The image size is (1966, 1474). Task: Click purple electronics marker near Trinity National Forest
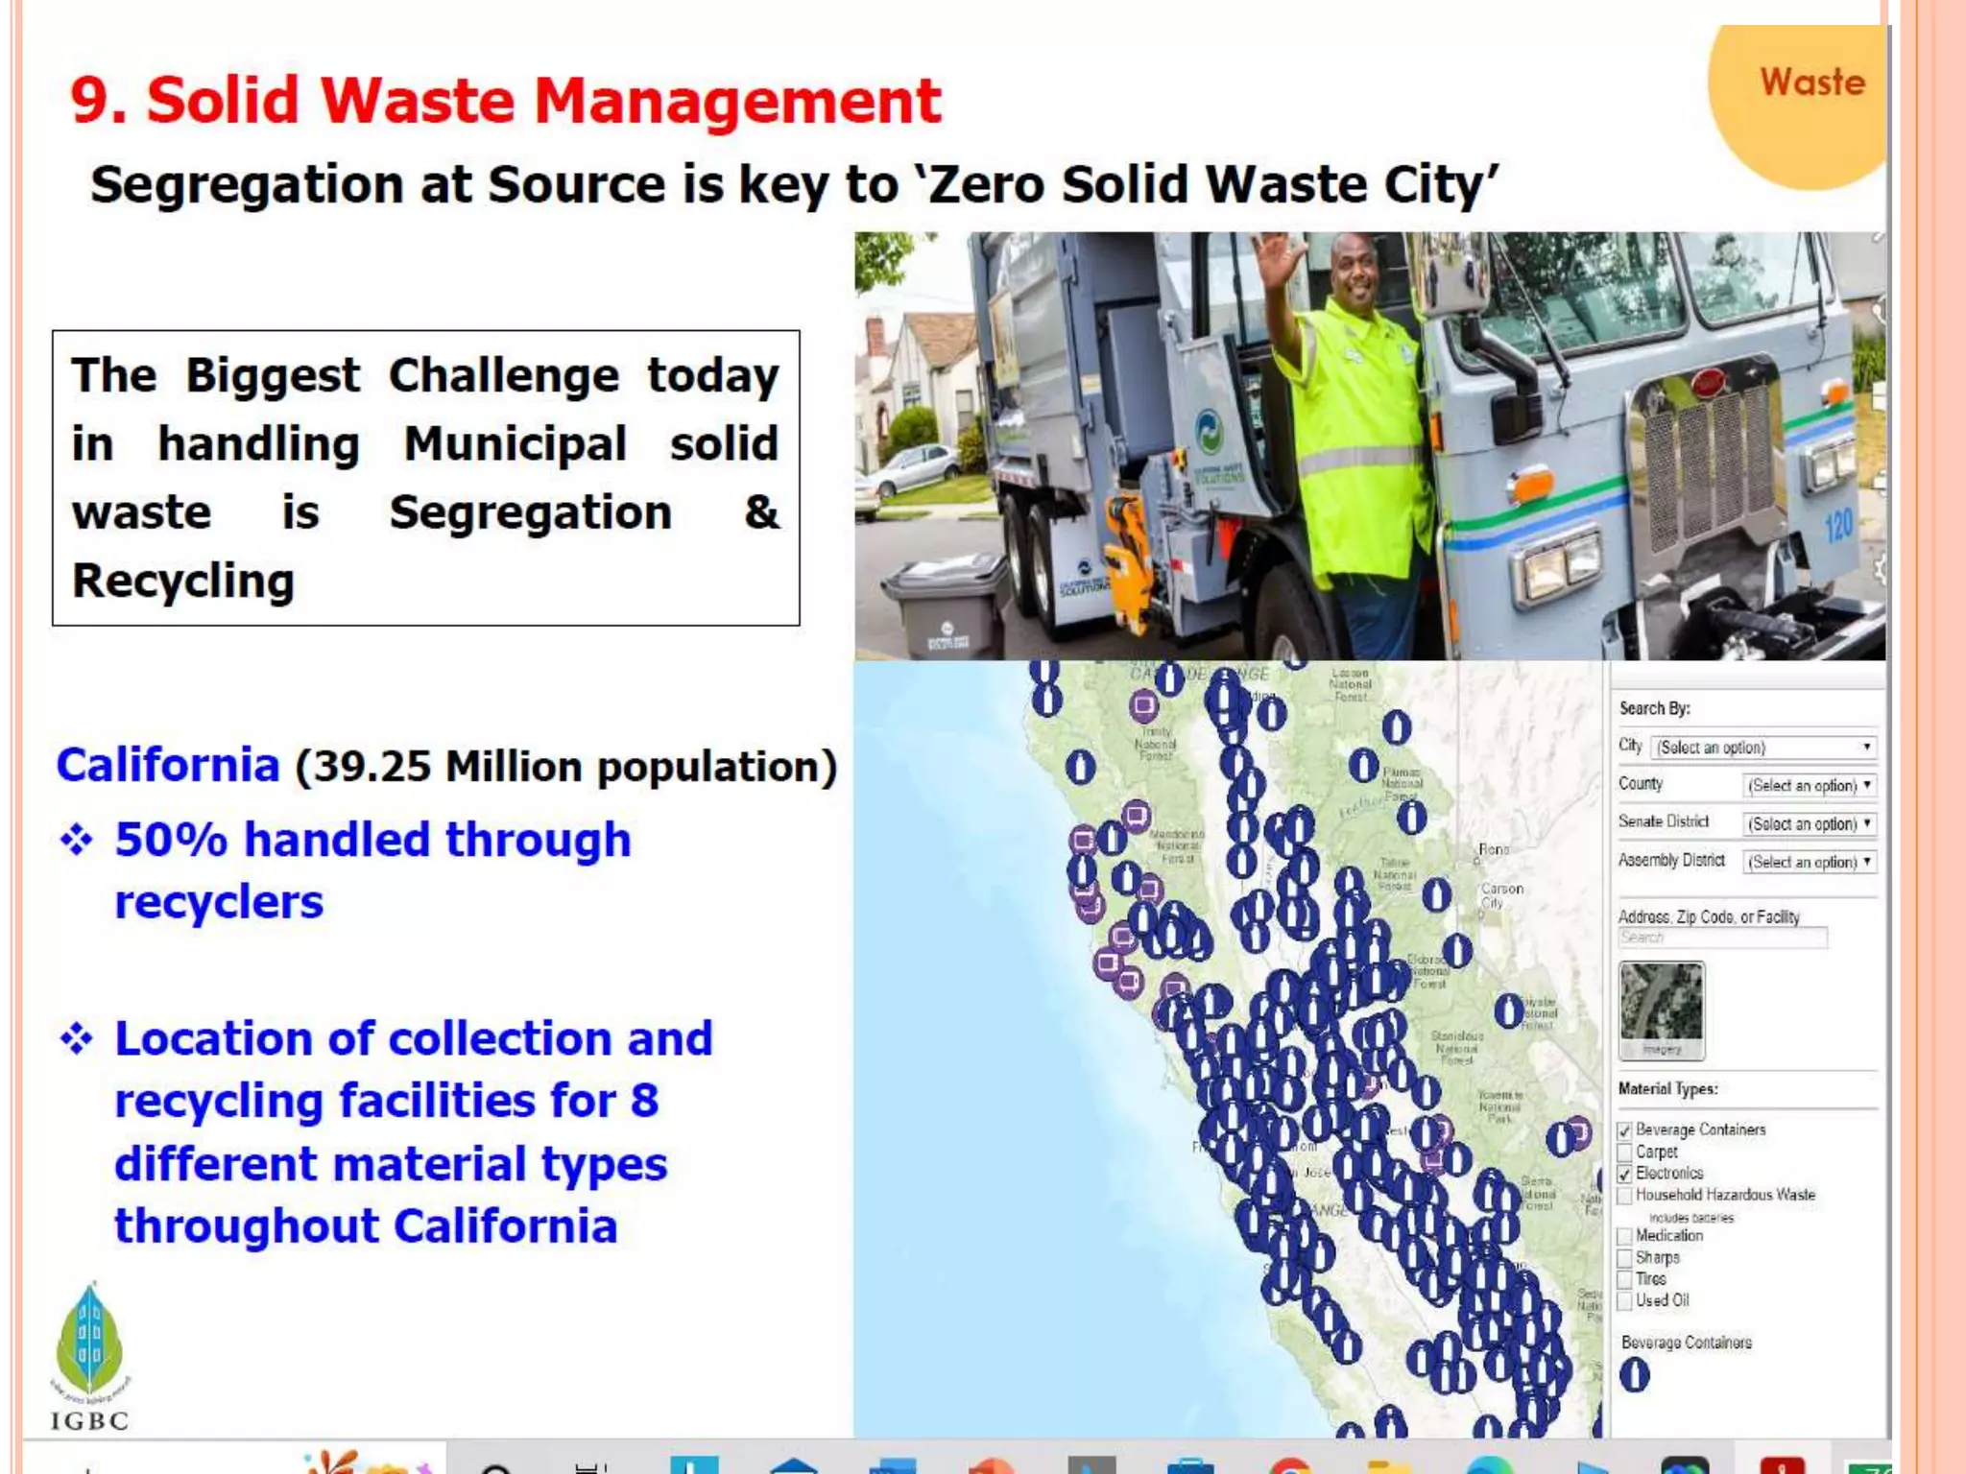click(x=1142, y=707)
